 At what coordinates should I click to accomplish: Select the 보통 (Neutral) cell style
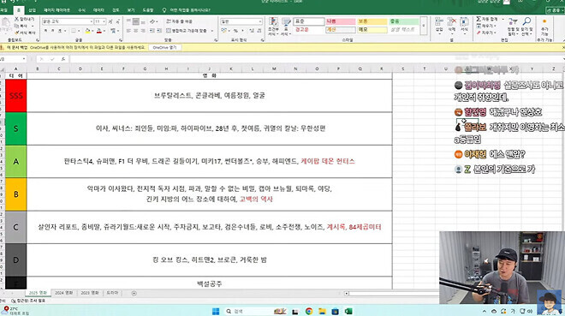372,21
